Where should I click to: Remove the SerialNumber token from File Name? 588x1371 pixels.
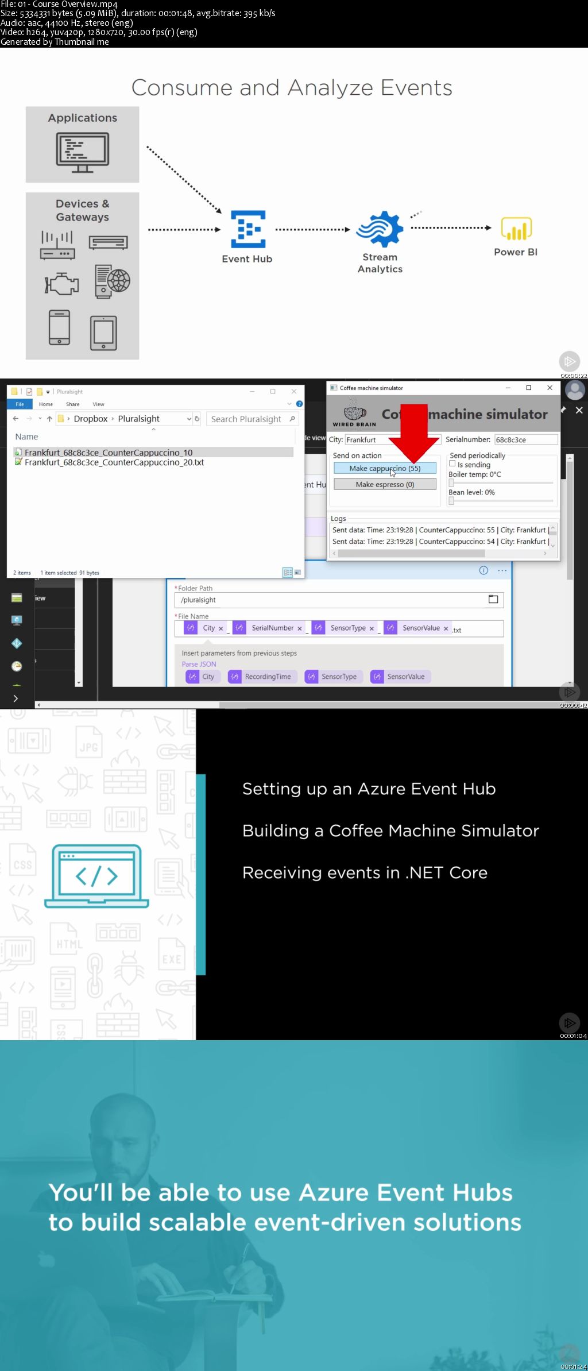coord(300,629)
